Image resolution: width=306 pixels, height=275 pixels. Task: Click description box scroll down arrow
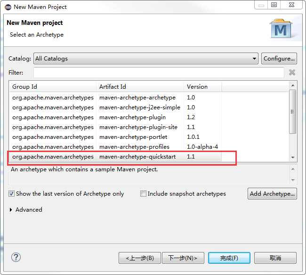point(293,180)
